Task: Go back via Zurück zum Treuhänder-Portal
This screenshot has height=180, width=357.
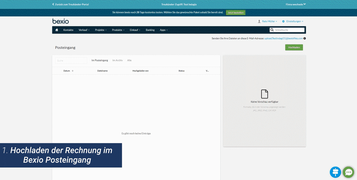Action: click(71, 4)
